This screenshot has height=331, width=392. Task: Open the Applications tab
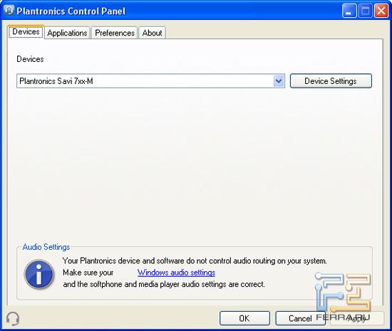(x=67, y=33)
